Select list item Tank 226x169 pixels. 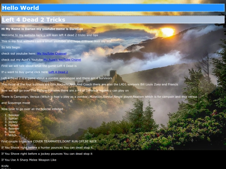tap(12, 132)
